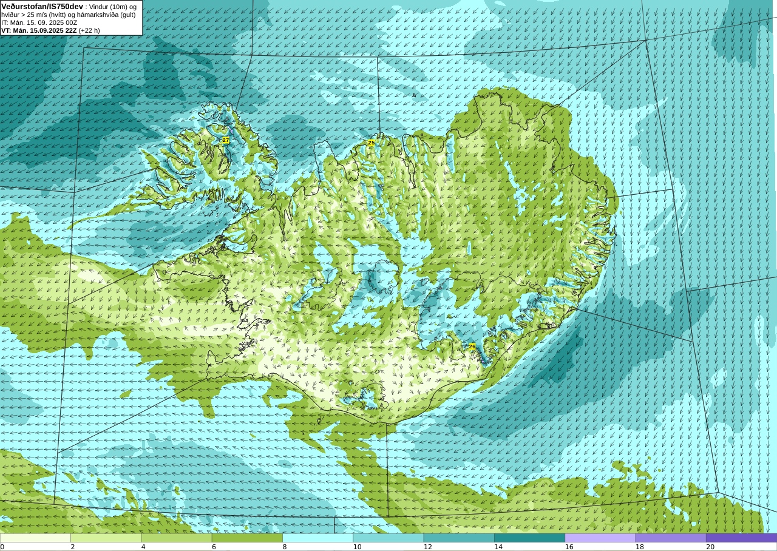Viewport: 777px width, 551px height.
Task: Select the 10–12 m/s turquoise legend swatch
Action: 388,538
